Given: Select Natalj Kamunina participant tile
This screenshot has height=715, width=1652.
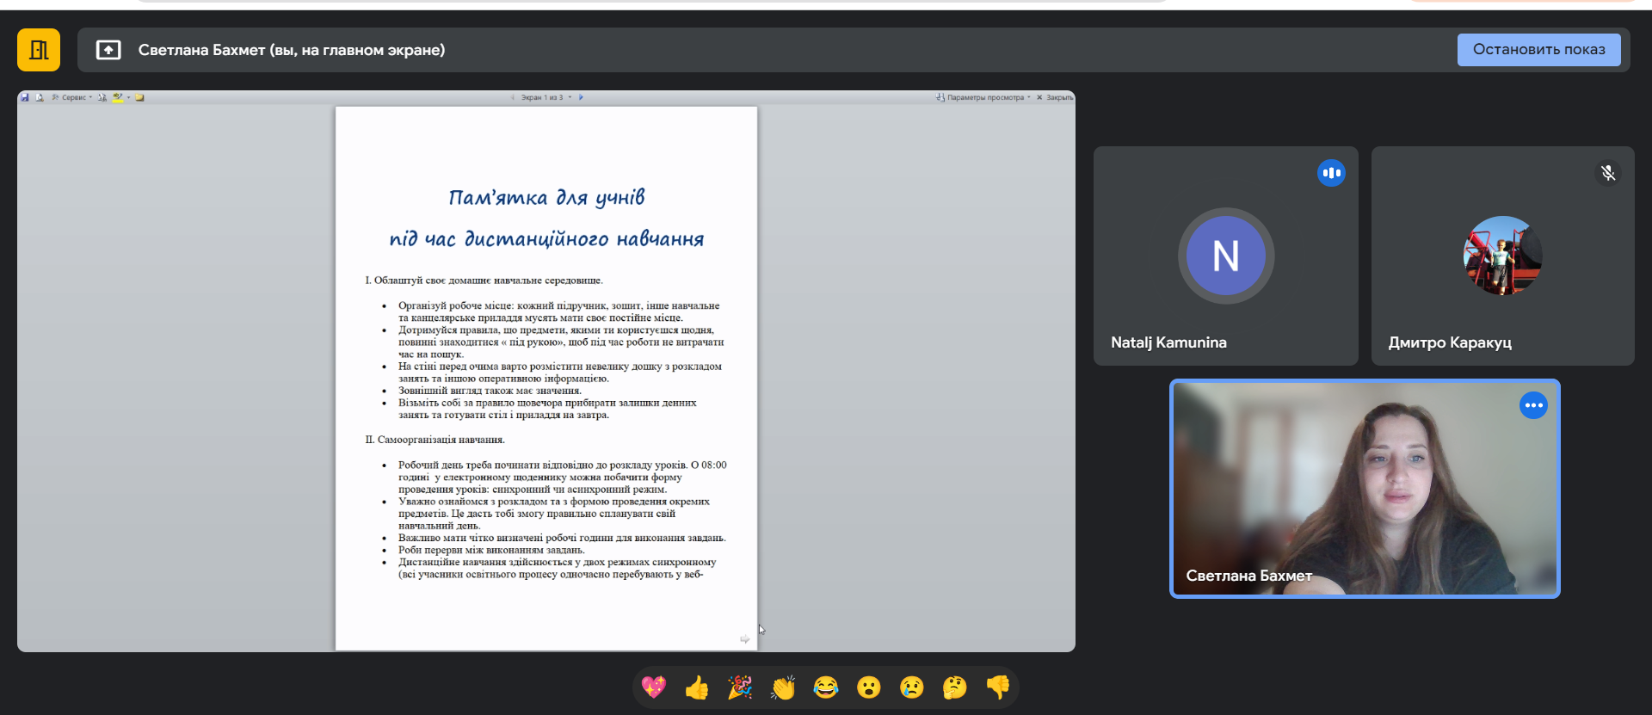Looking at the screenshot, I should pos(1225,256).
